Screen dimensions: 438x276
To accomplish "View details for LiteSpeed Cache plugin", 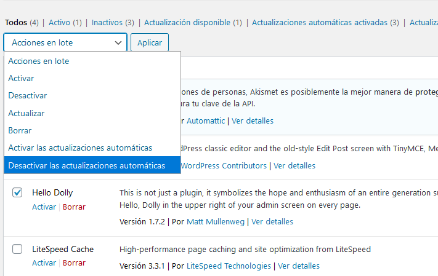I will pyautogui.click(x=299, y=266).
